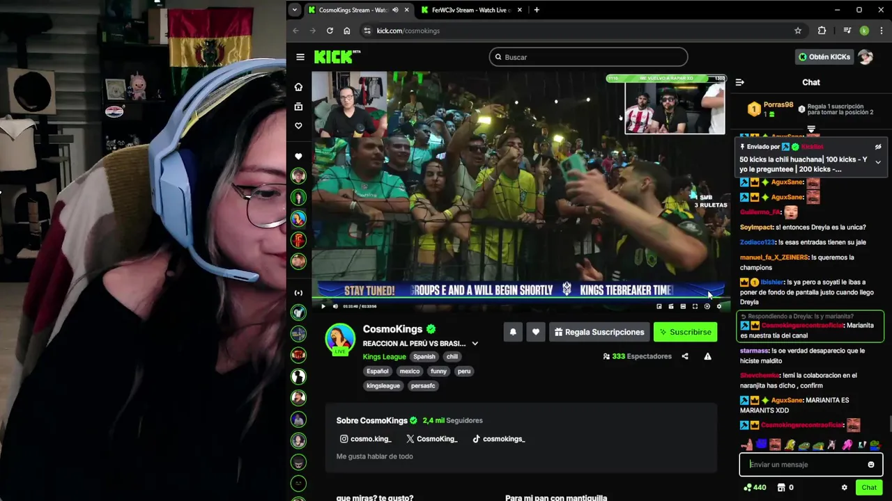Open Following heart icon in Kick sidebar
892x501 pixels.
(298, 126)
